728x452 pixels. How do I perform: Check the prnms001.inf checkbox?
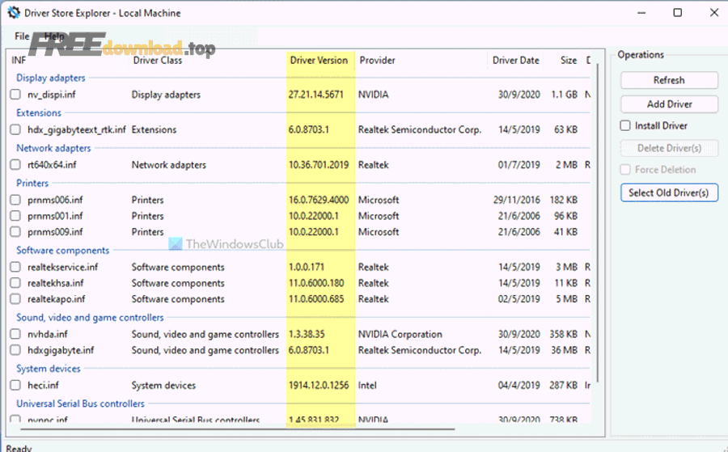(x=15, y=216)
